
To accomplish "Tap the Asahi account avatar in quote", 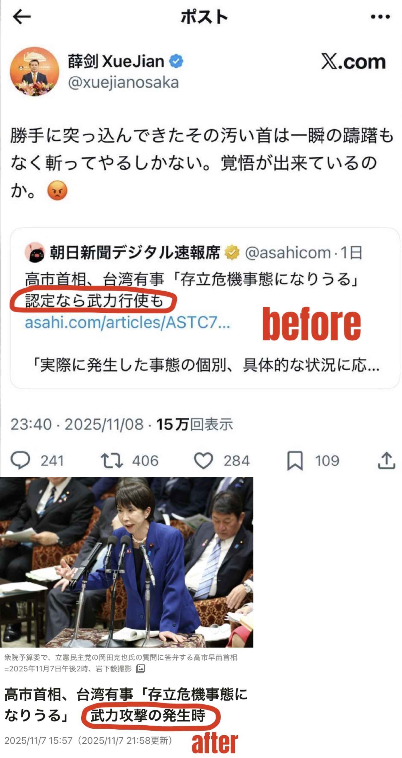I will [x=35, y=253].
